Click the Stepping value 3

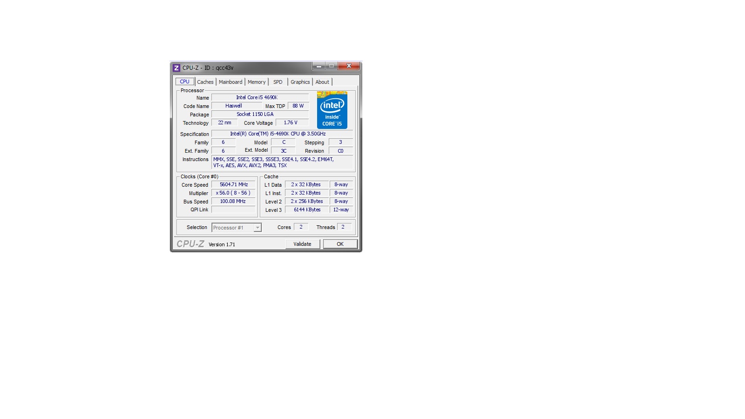click(x=341, y=142)
